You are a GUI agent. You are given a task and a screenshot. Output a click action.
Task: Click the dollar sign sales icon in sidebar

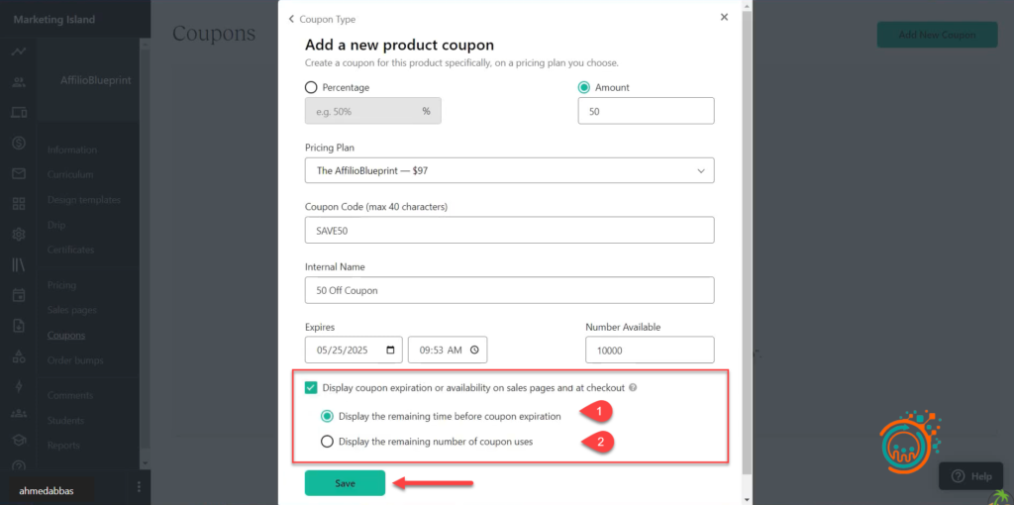pos(19,143)
